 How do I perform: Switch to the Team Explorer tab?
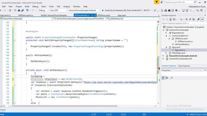184,66
